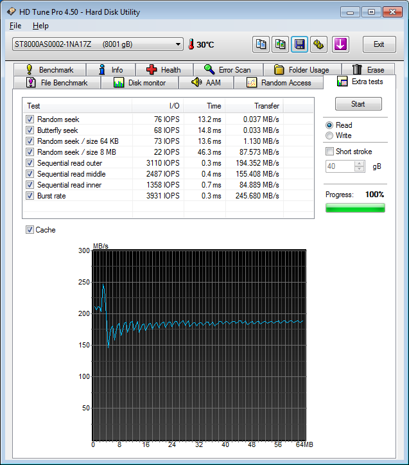This screenshot has height=465, width=409.
Task: Click the Exit button
Action: point(379,44)
